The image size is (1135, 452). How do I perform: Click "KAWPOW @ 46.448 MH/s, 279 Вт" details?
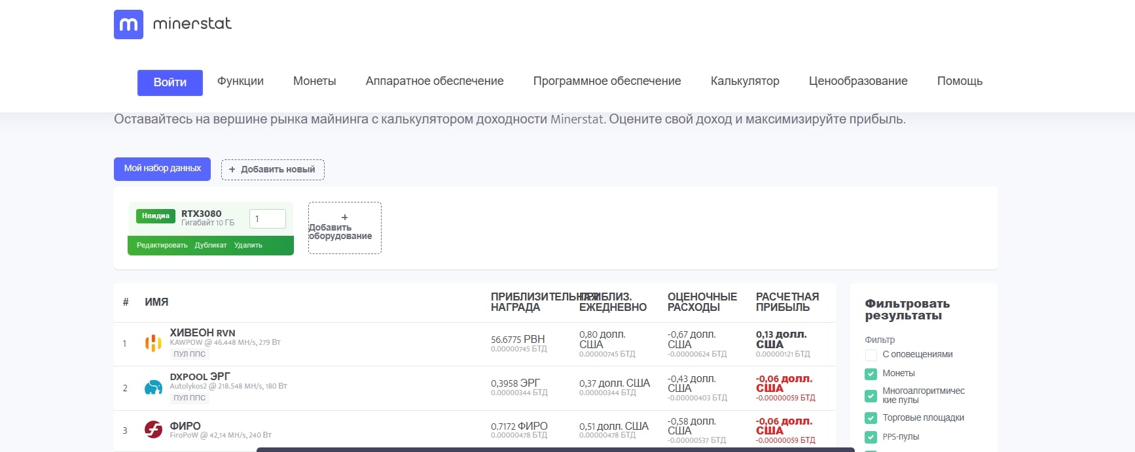225,342
